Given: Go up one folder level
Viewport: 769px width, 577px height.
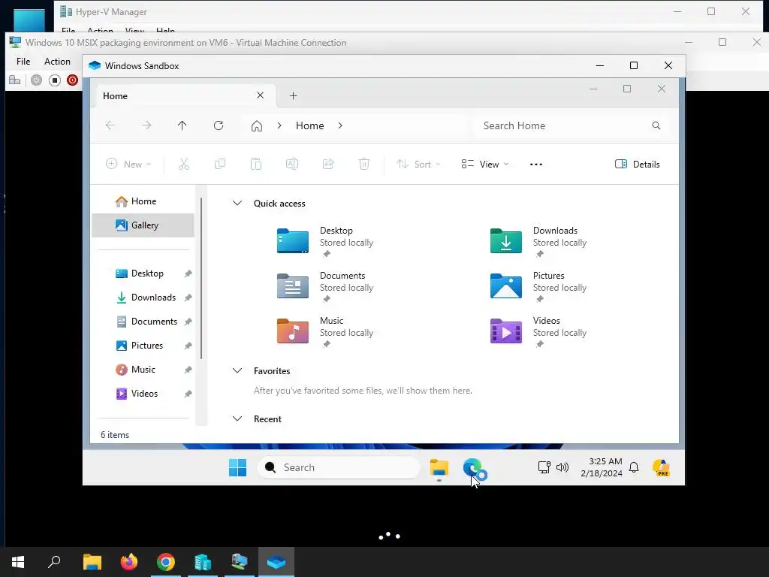Looking at the screenshot, I should 182,125.
